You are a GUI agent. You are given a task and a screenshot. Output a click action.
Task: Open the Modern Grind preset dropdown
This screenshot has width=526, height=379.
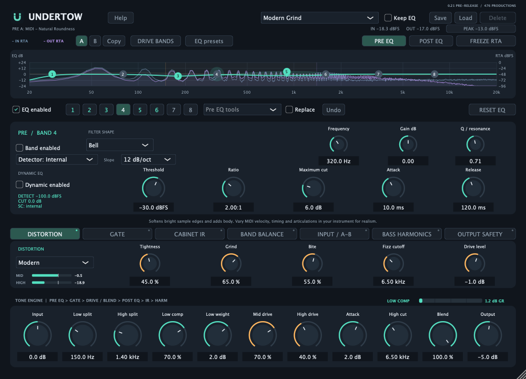pos(319,18)
